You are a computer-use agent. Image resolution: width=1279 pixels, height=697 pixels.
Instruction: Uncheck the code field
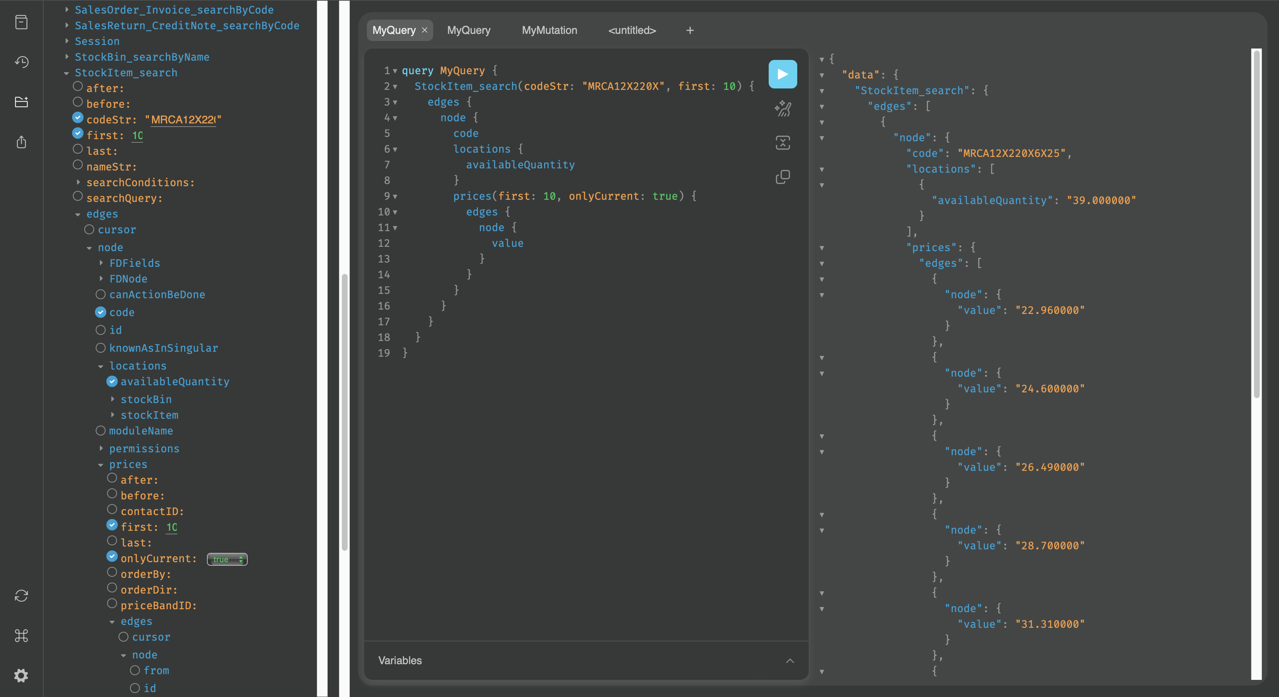tap(101, 312)
